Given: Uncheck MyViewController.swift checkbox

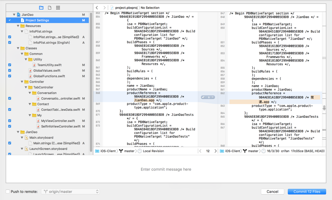Looking at the screenshot, I should pyautogui.click(x=10, y=121).
